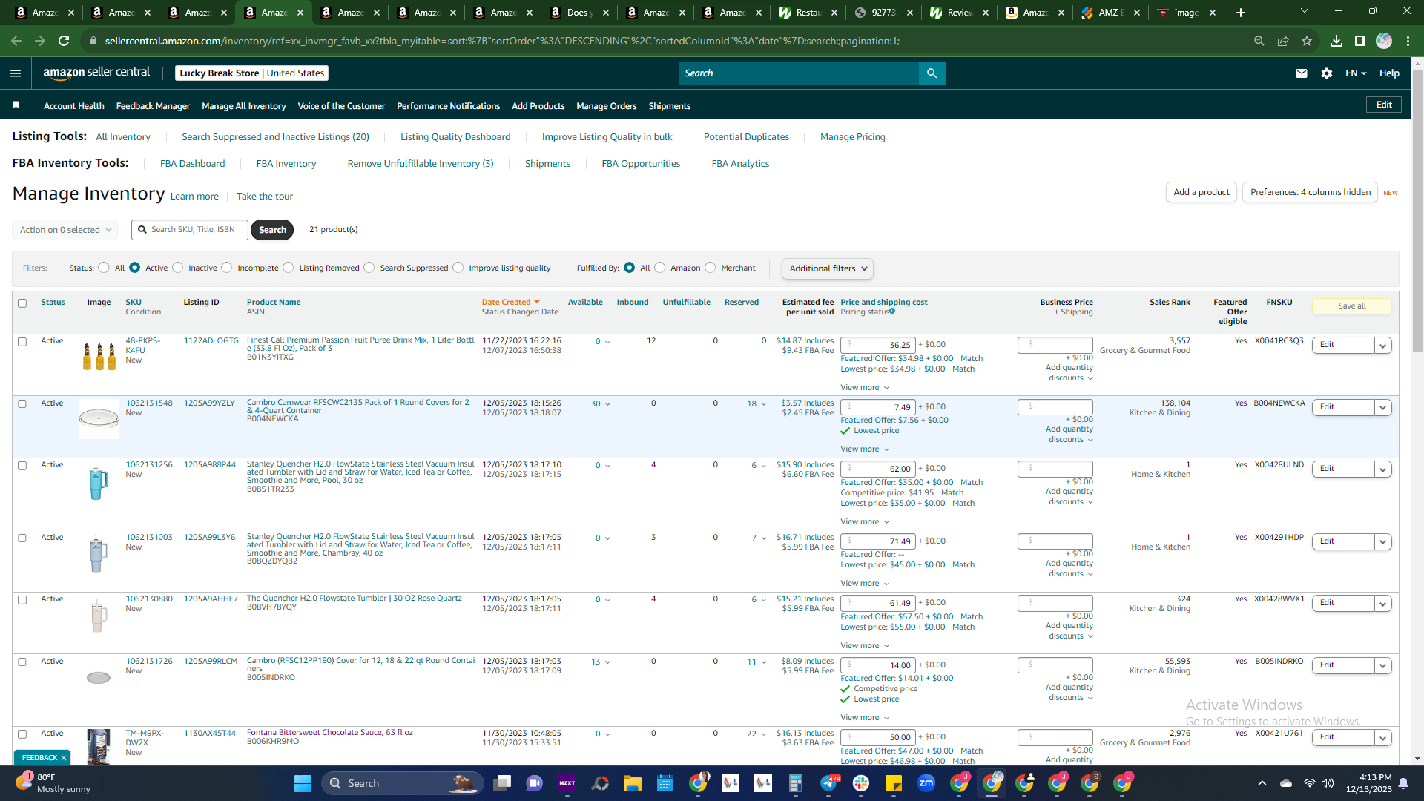
Task: Click the inventory Search button
Action: coord(272,230)
